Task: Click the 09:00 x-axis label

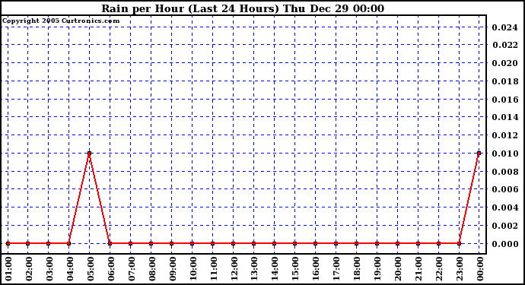Action: coord(173,269)
